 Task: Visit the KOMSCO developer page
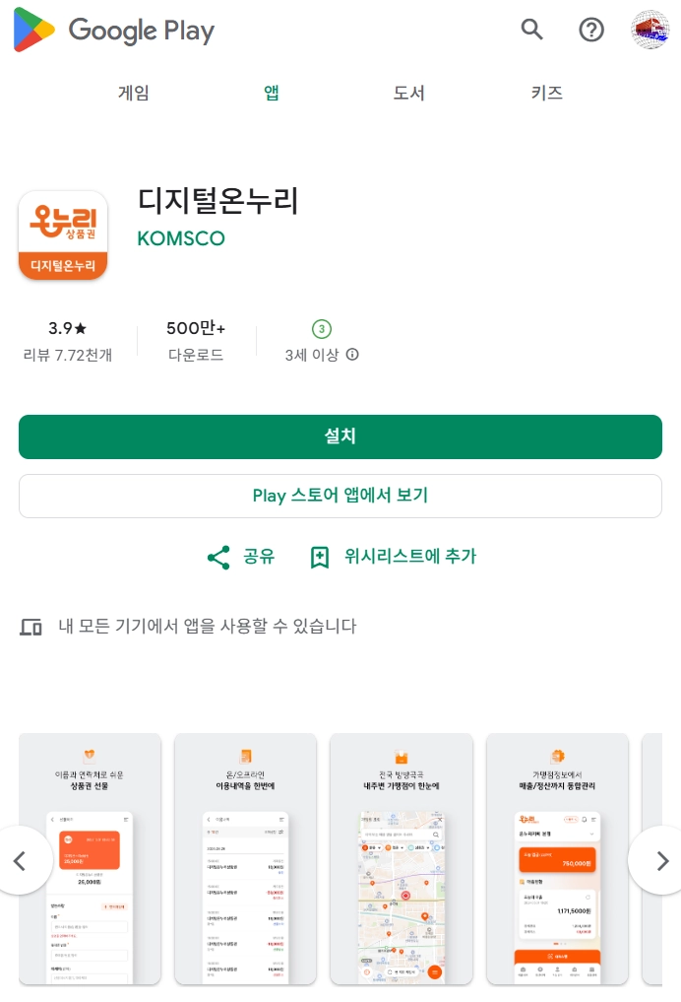click(181, 238)
